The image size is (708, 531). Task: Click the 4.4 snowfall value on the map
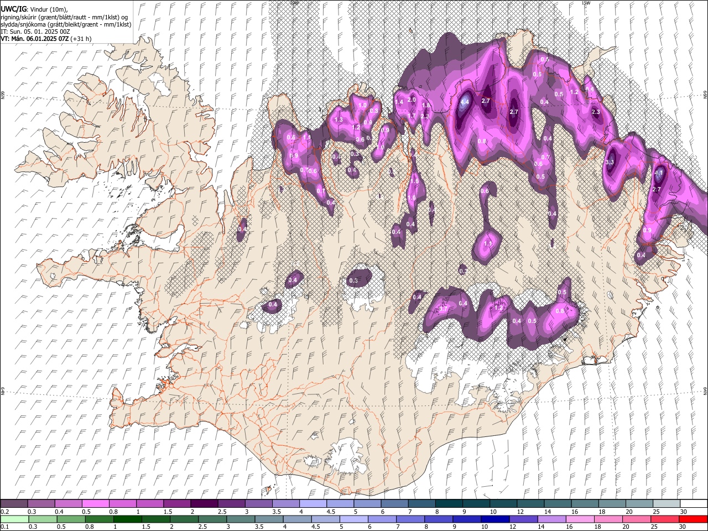click(x=465, y=102)
